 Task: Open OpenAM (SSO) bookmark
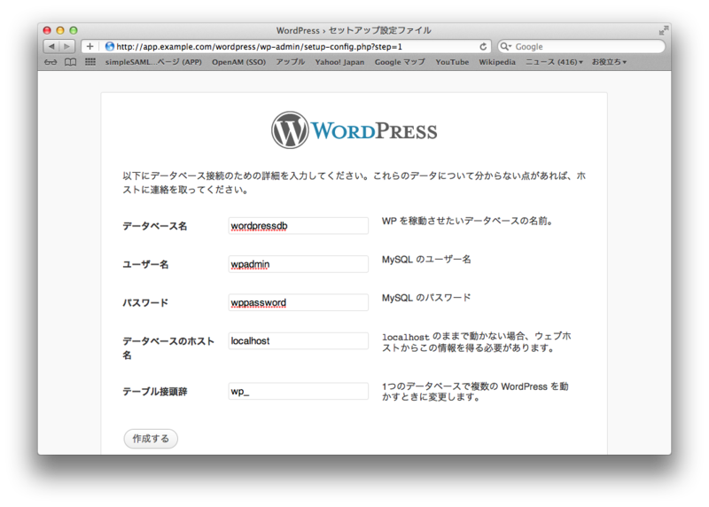pos(238,62)
